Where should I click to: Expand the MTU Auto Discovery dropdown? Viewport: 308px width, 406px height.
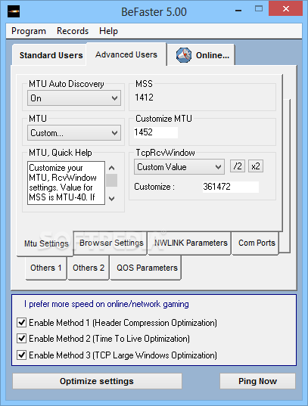pos(74,98)
